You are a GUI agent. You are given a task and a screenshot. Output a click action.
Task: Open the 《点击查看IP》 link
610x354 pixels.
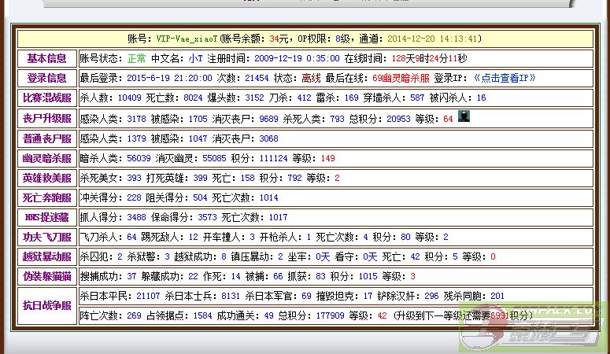(x=505, y=78)
